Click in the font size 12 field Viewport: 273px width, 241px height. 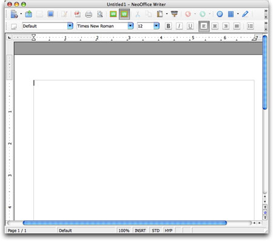145,26
